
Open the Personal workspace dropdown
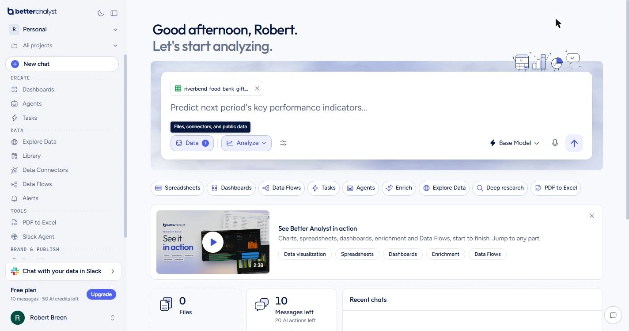click(63, 29)
